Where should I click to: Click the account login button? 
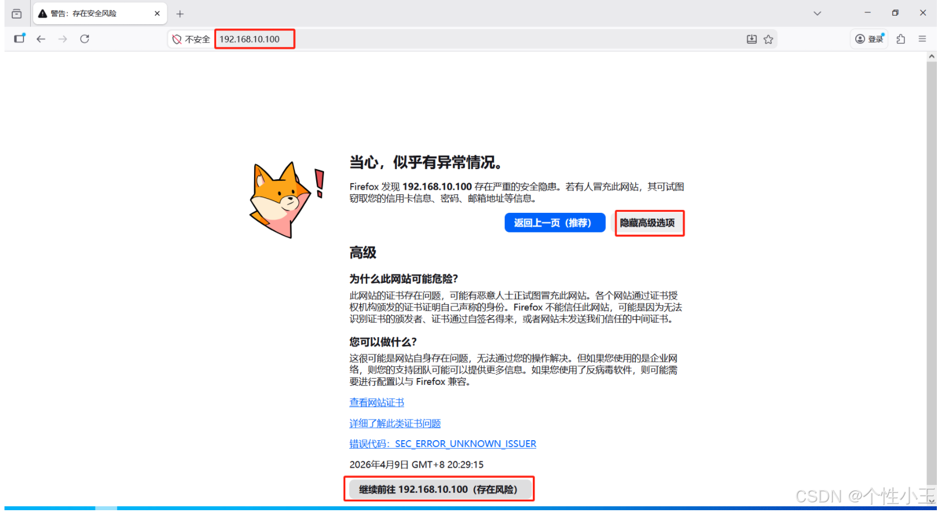[x=869, y=39]
